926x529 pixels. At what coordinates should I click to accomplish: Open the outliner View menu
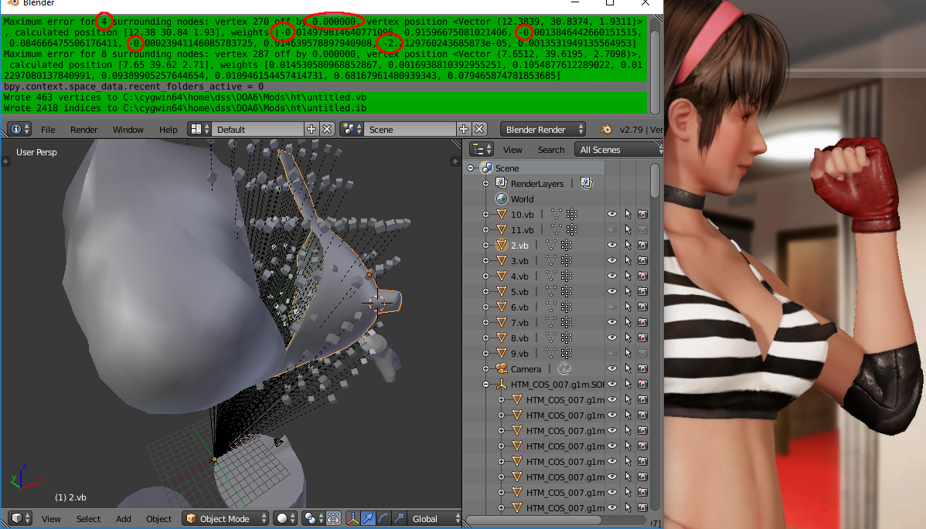coord(512,150)
